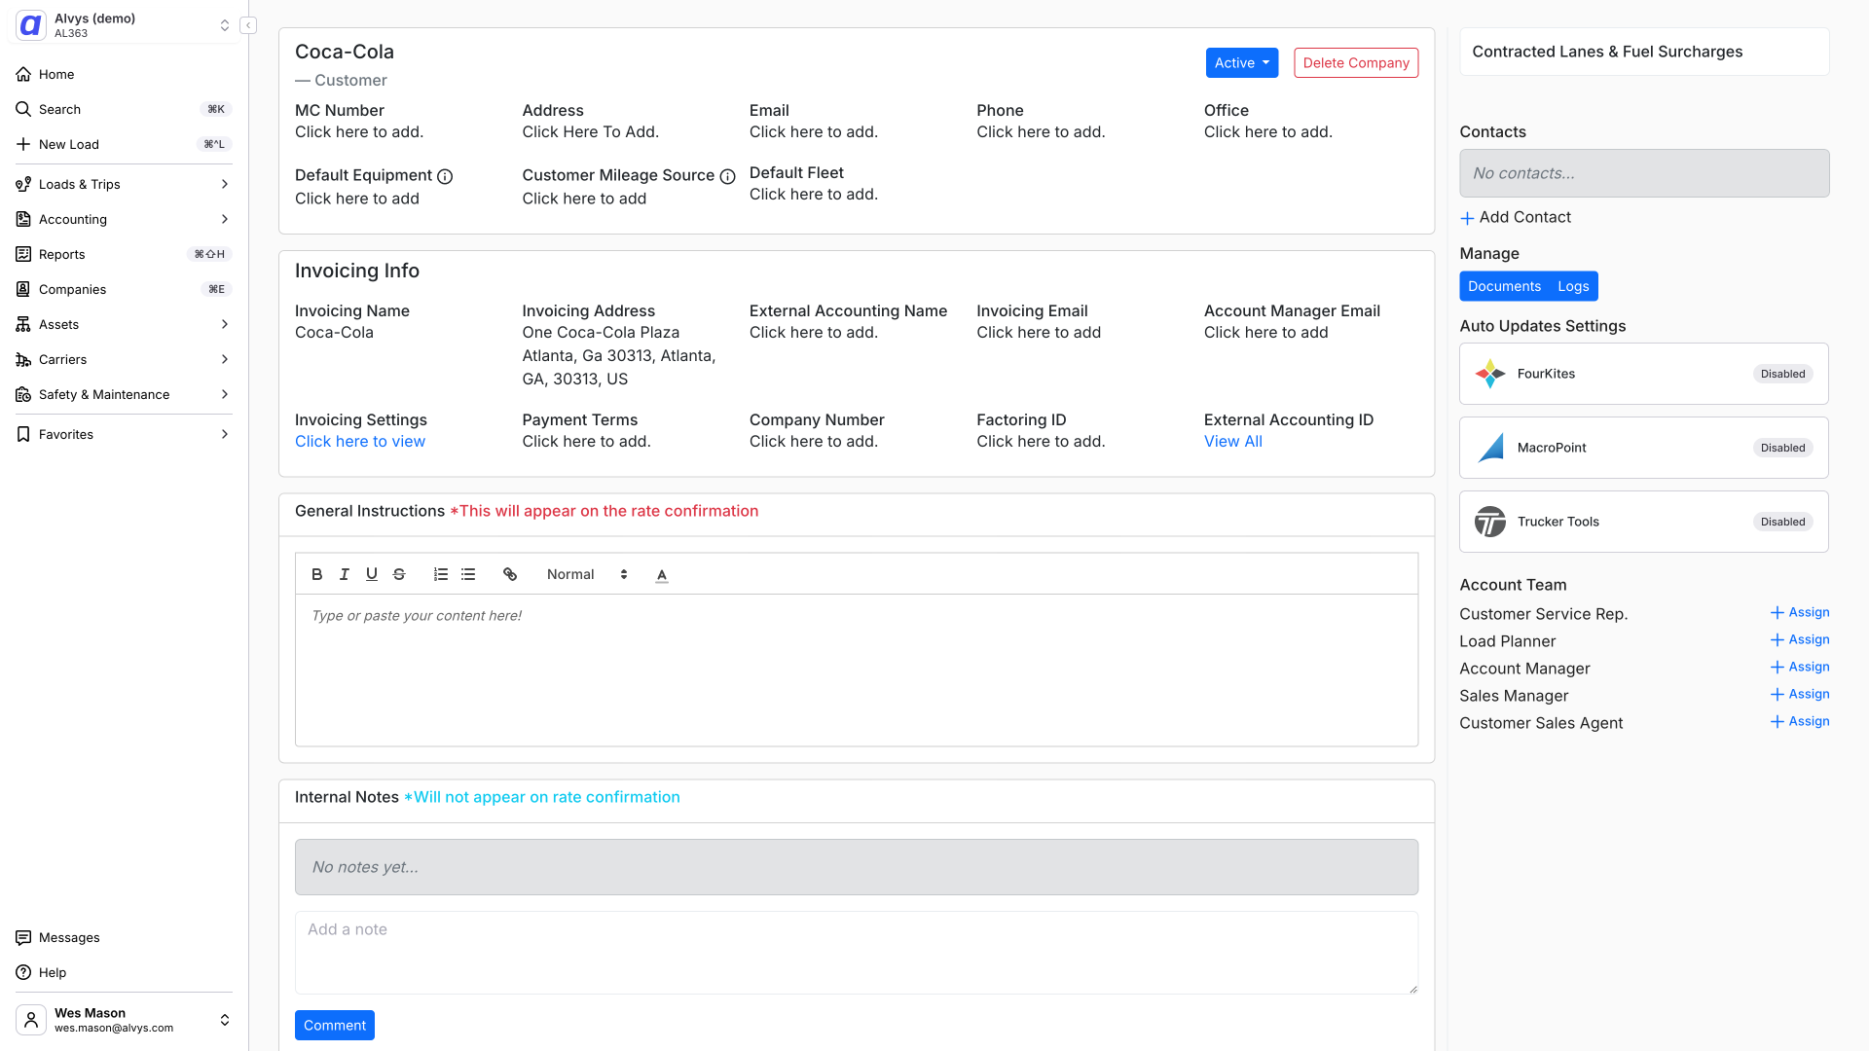This screenshot has width=1869, height=1051.
Task: Add an MC Number value
Action: [359, 132]
